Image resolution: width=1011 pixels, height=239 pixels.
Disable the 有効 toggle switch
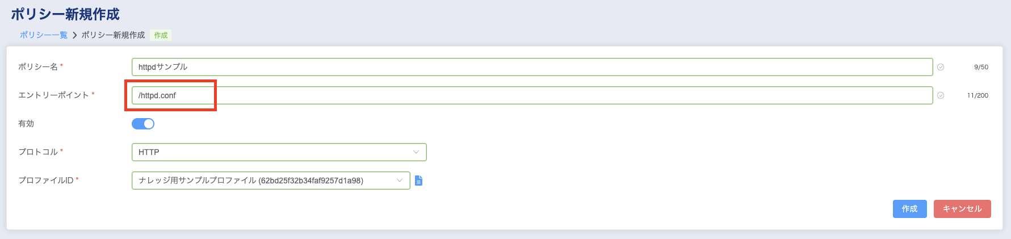point(143,124)
